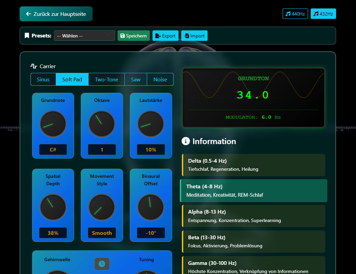Go back via Zurück zur Hauptseite
Viewport: 356px width, 274px height.
pyautogui.click(x=56, y=14)
